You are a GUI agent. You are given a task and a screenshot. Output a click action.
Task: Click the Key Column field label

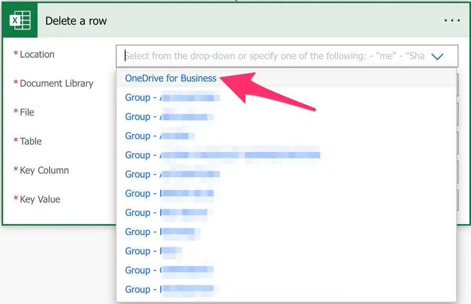click(x=44, y=170)
